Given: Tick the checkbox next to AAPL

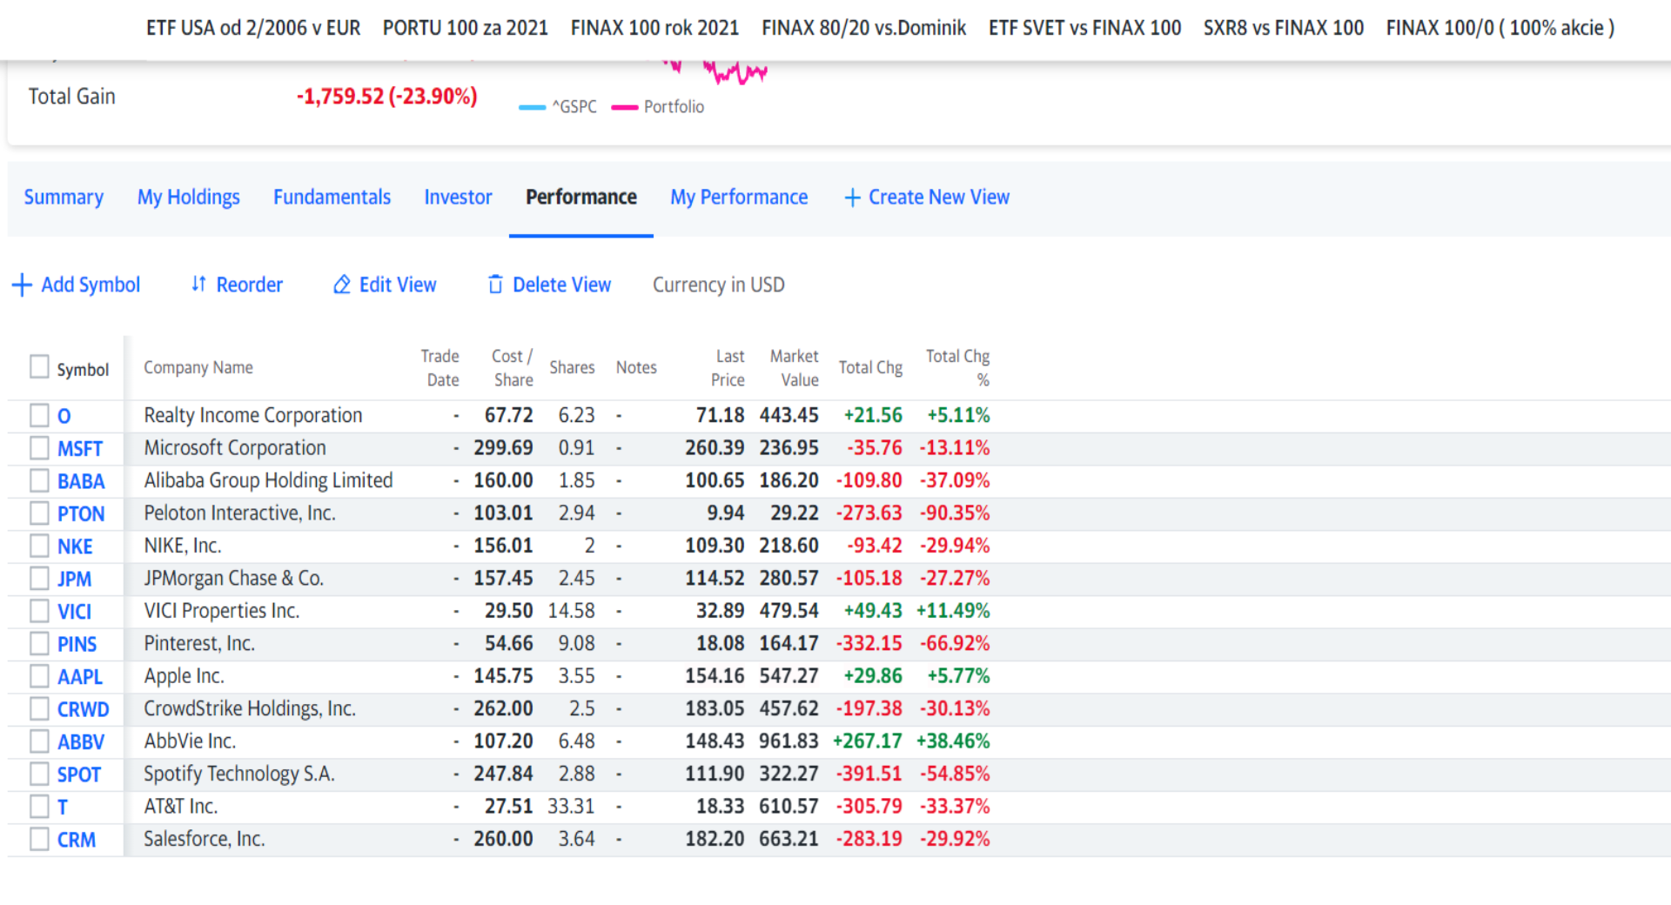Looking at the screenshot, I should pyautogui.click(x=39, y=676).
